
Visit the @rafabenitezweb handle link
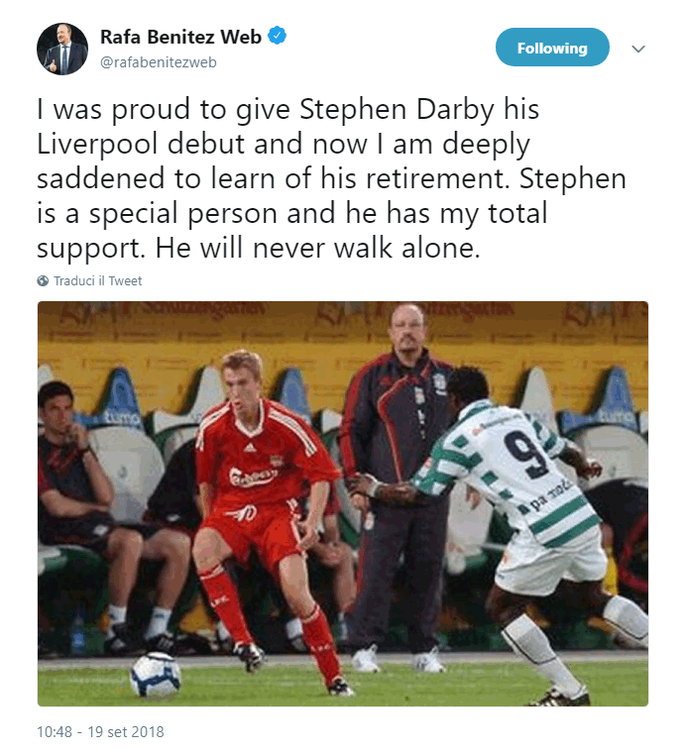tap(159, 62)
